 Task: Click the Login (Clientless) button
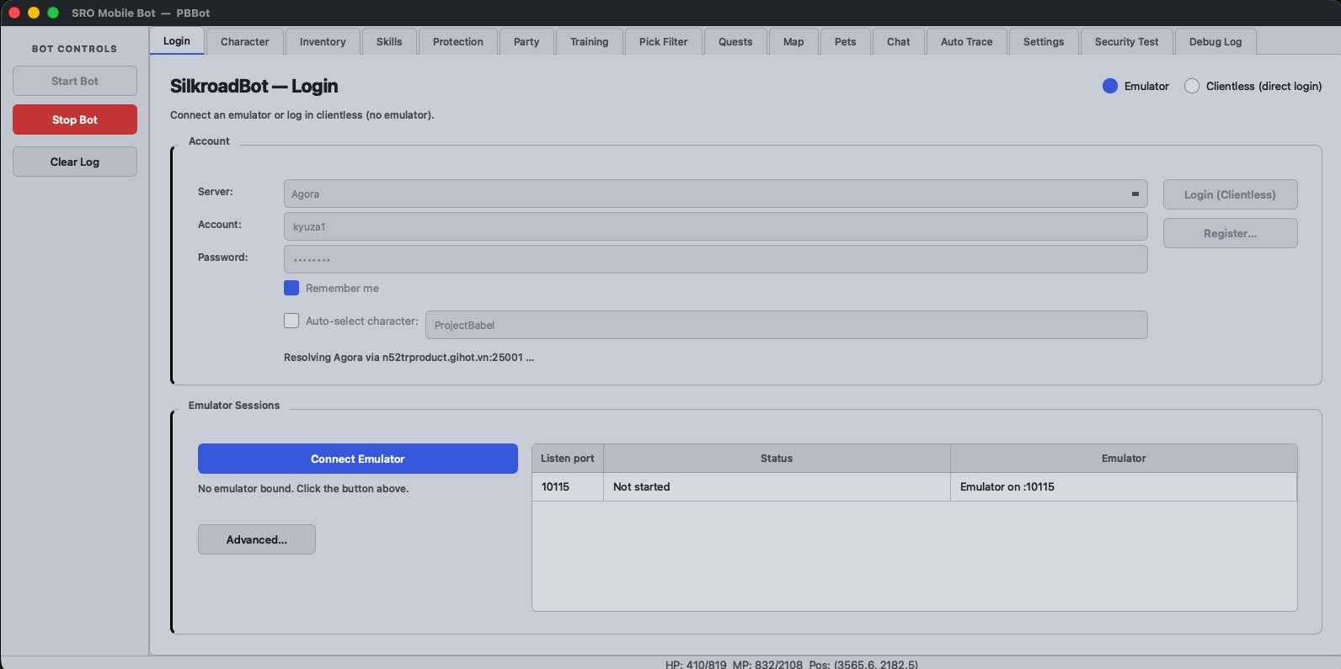point(1230,194)
